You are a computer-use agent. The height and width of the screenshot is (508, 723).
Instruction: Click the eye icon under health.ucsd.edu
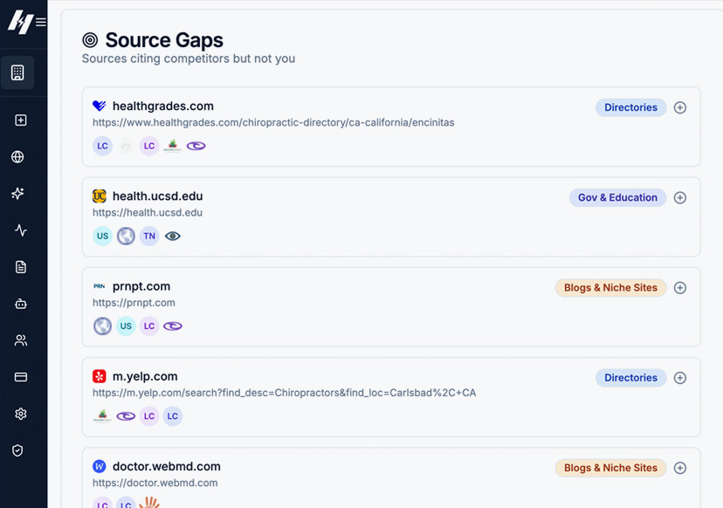[x=173, y=236]
